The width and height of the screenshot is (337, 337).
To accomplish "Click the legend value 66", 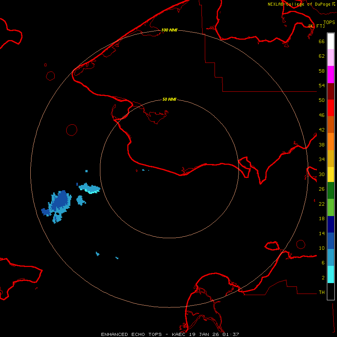I will pos(322,41).
